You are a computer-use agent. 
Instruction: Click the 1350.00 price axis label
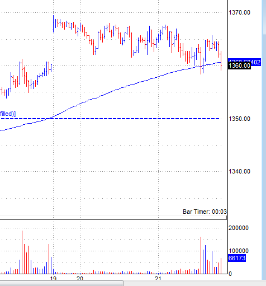(x=239, y=119)
